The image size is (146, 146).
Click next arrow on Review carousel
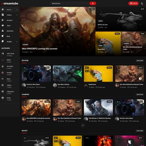pyautogui.click(x=140, y=79)
